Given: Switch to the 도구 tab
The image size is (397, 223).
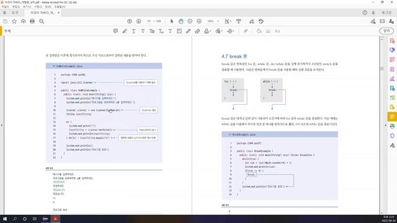Looking at the screenshot, I should [15, 12].
